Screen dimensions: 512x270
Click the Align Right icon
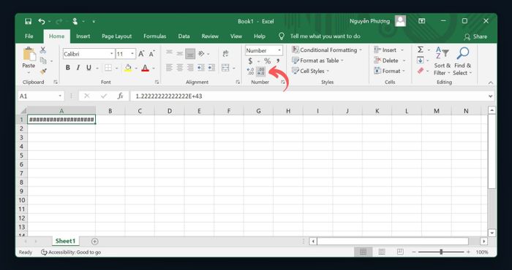190,68
